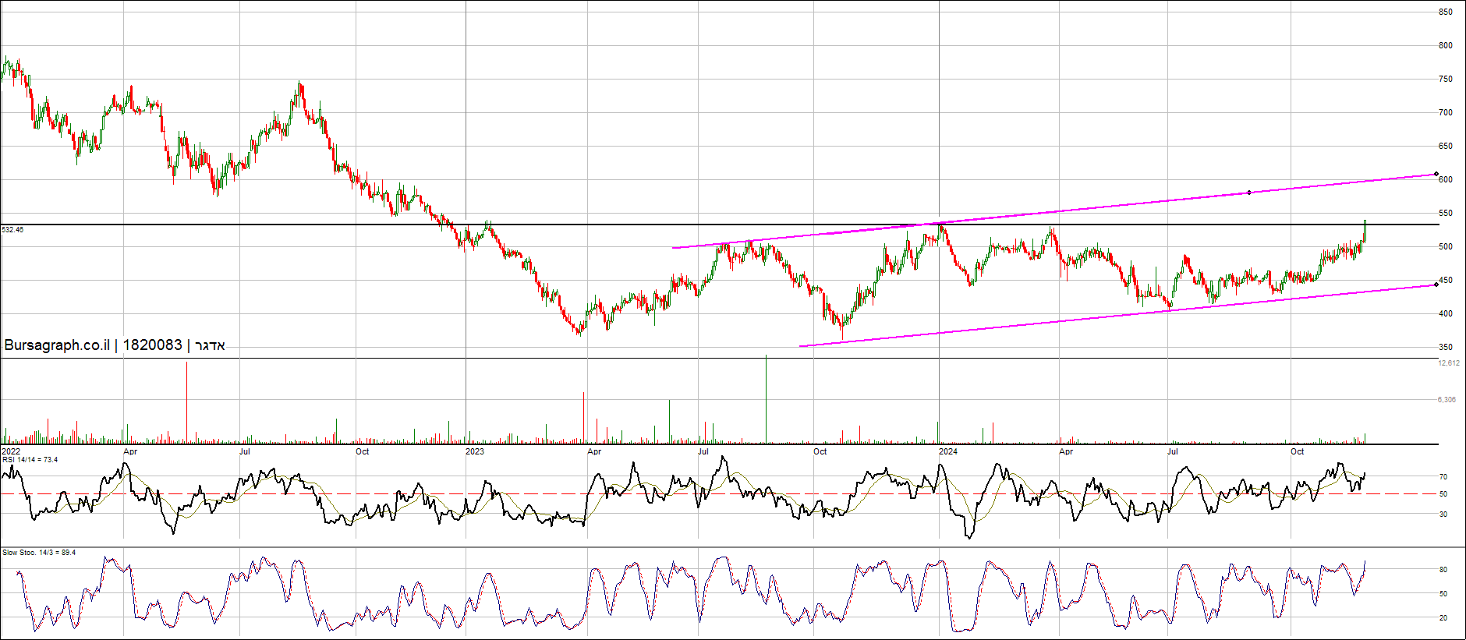This screenshot has width=1466, height=640.
Task: Click the RSI 14/14 indicator label
Action: tap(30, 460)
